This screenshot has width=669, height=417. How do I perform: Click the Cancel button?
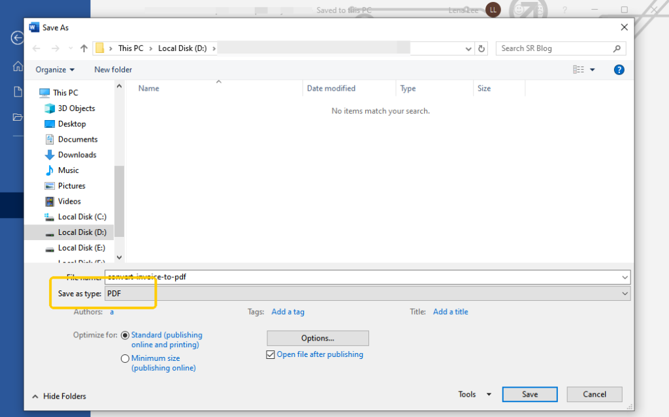tap(595, 394)
